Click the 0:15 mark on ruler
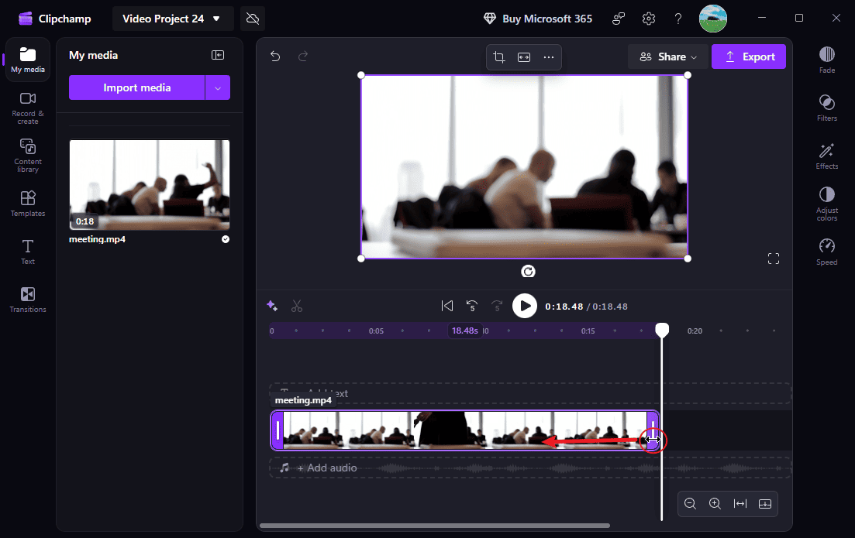Viewport: 855px width, 538px height. (588, 331)
